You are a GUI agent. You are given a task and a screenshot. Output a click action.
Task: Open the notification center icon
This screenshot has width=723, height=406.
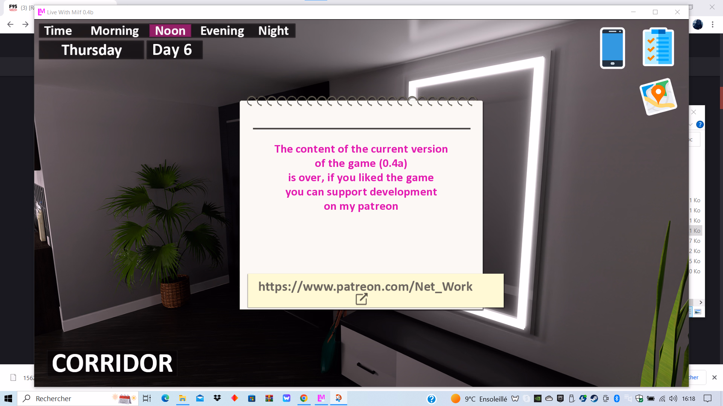click(x=708, y=398)
